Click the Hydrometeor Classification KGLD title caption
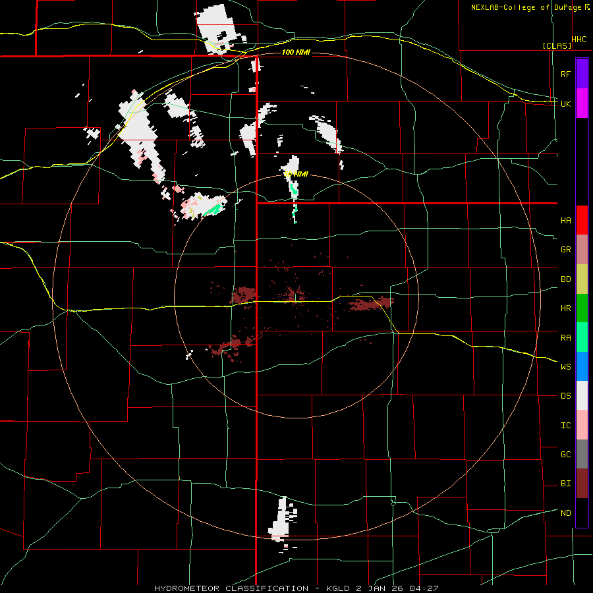 click(x=296, y=588)
